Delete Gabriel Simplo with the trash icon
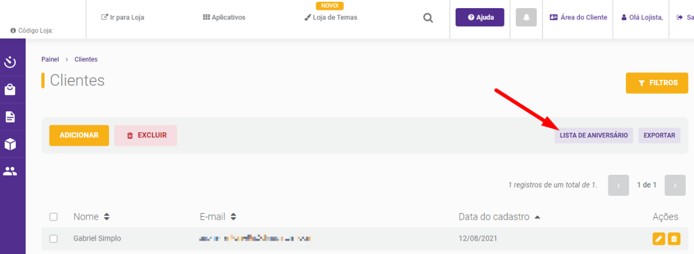Screen dimensions: 694x254 point(674,239)
